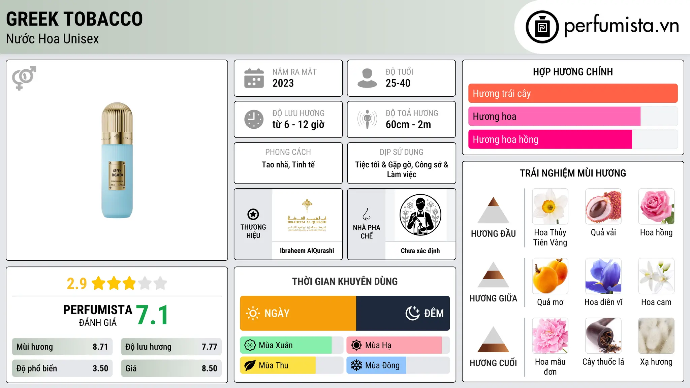Viewport: 690px width, 388px height.
Task: Click the style text Tao nhã, Tinh tế
Action: point(288,165)
